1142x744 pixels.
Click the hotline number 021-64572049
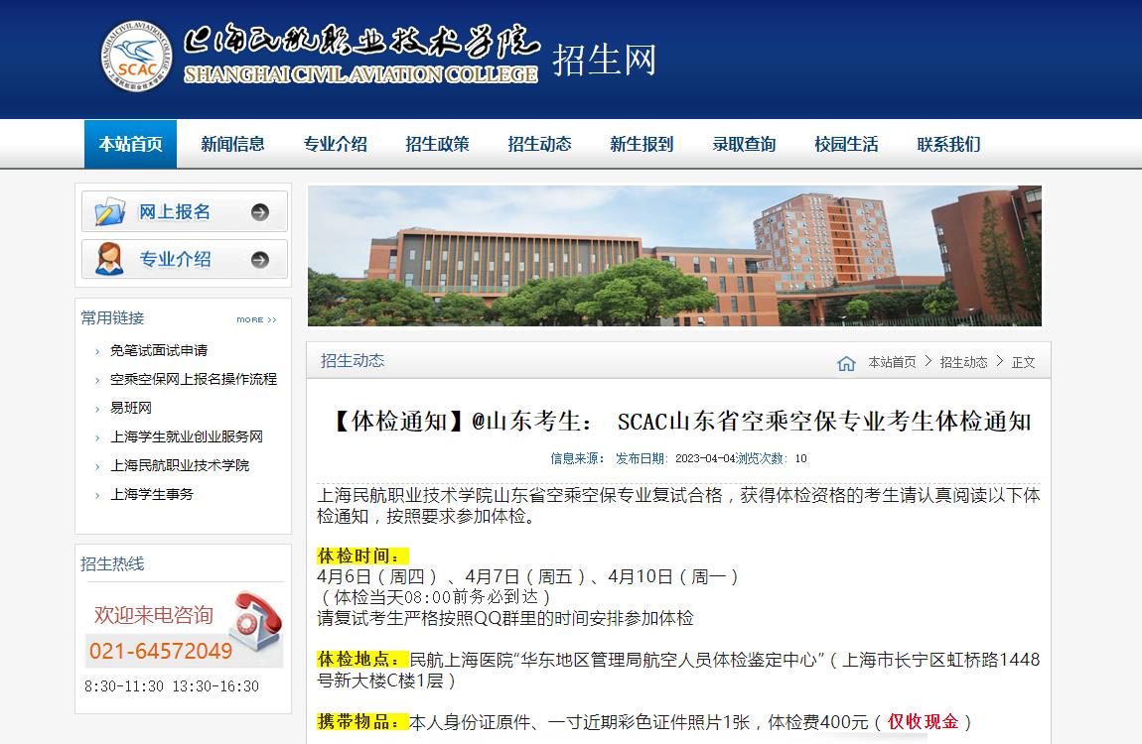tap(160, 651)
